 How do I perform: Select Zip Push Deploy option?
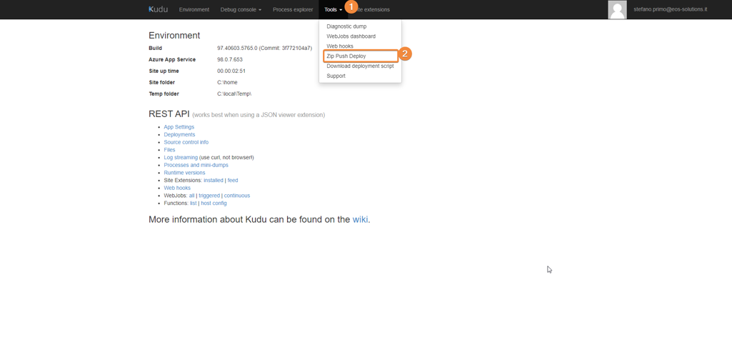pyautogui.click(x=346, y=56)
